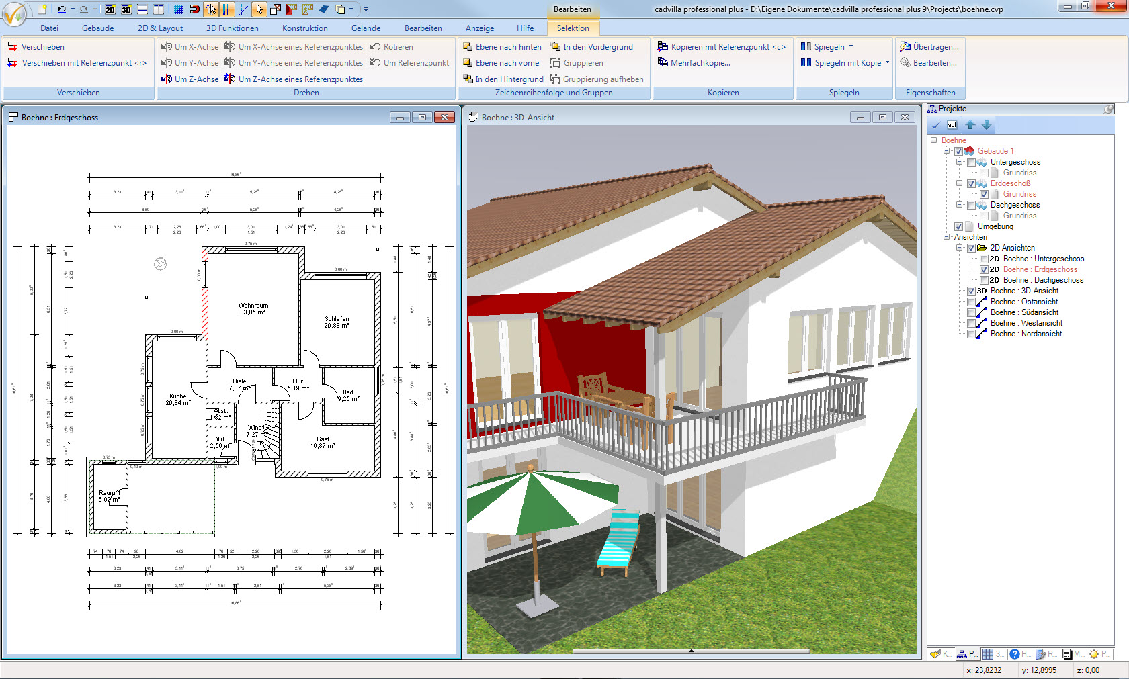This screenshot has width=1129, height=679.
Task: Open the Hilfe ribbon tab
Action: click(526, 28)
